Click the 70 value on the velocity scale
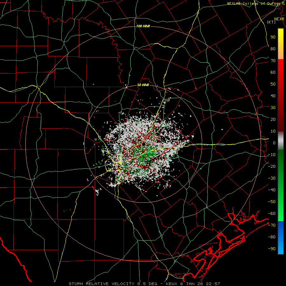This screenshot has width=286, height=286. 273,61
